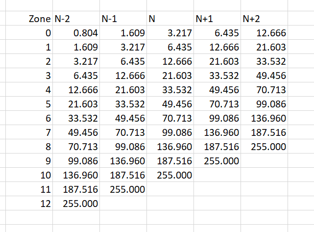Click 6.435 in Zone 0 row
Viewport: 314px width, 232px height.
pyautogui.click(x=217, y=32)
